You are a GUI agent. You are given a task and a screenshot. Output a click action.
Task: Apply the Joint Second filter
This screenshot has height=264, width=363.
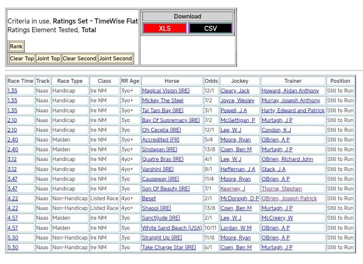pyautogui.click(x=116, y=58)
